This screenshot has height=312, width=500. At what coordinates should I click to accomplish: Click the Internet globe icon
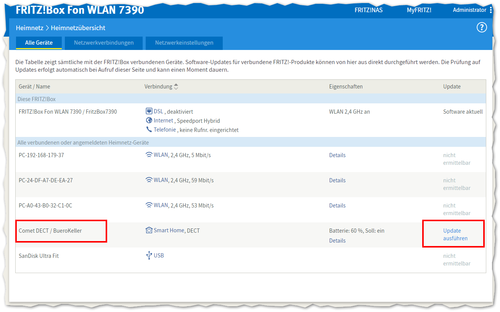(x=149, y=121)
